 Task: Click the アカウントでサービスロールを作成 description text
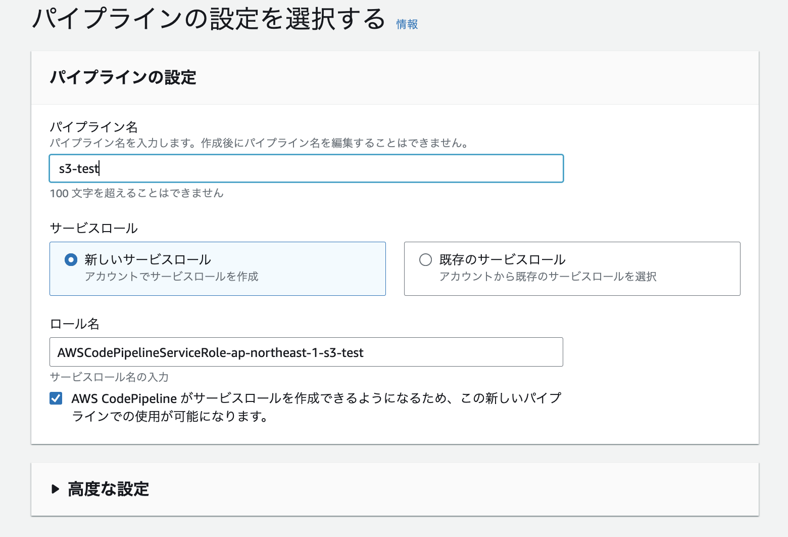[172, 277]
